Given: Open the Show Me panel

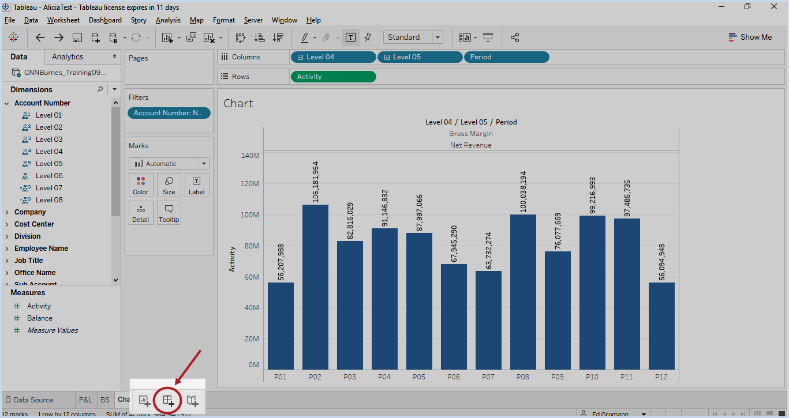Looking at the screenshot, I should click(x=750, y=37).
